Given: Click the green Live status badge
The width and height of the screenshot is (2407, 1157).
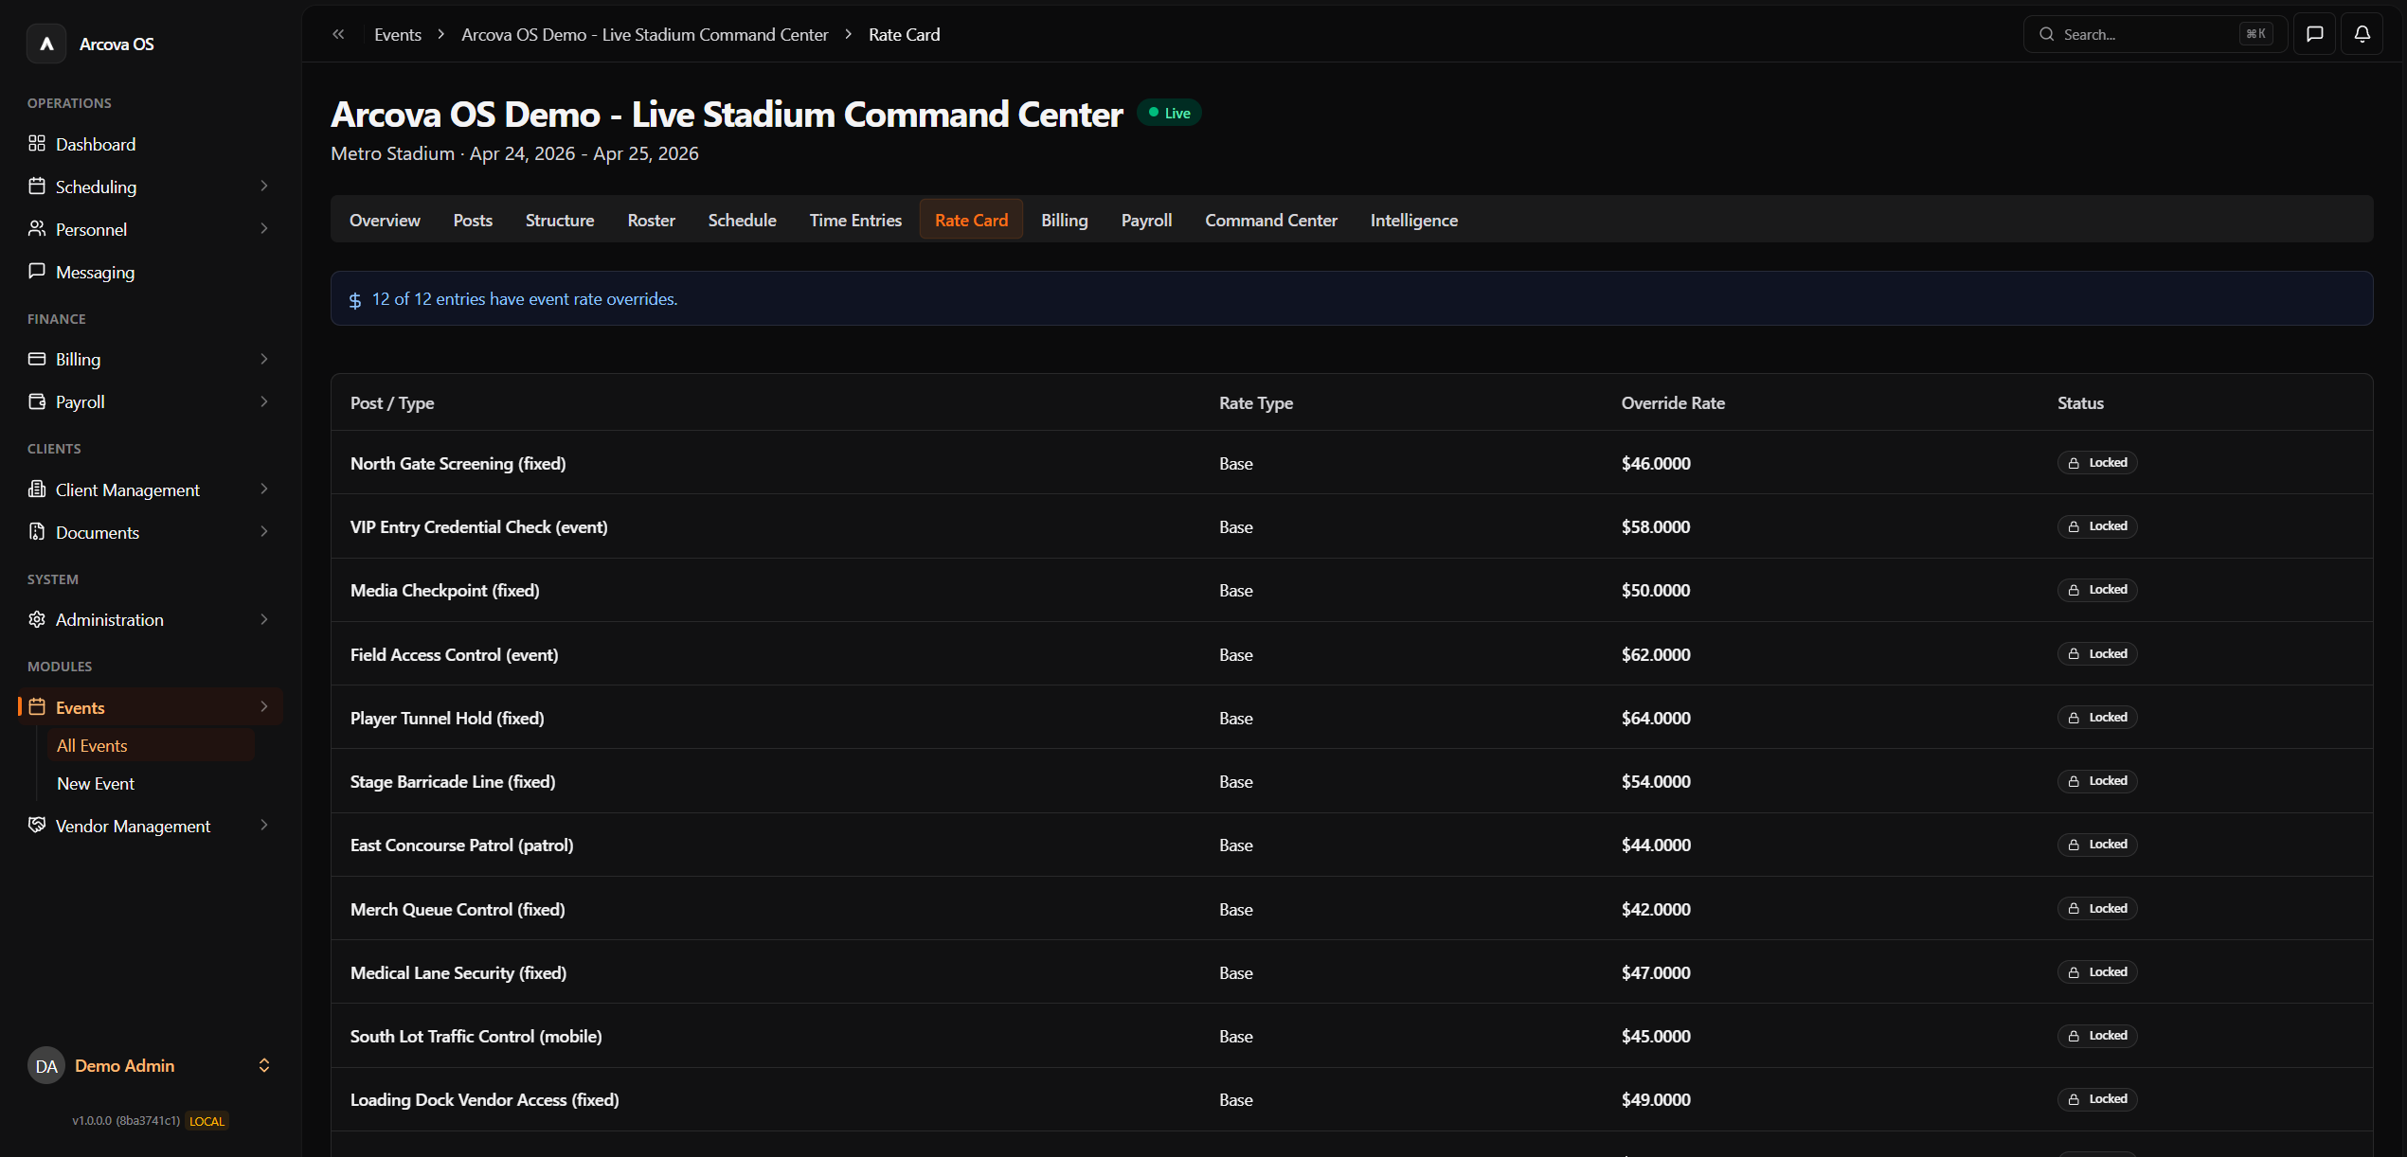Looking at the screenshot, I should coord(1169,113).
